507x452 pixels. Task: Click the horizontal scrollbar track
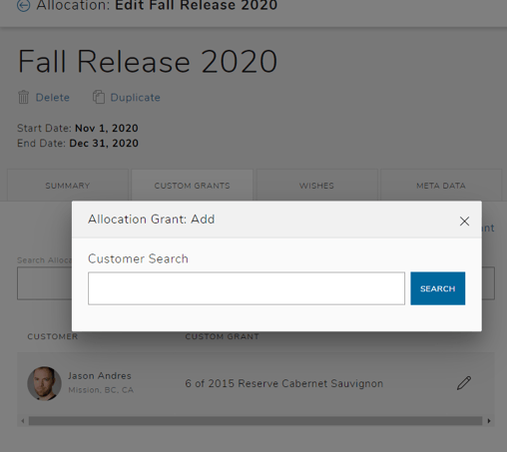(x=255, y=421)
